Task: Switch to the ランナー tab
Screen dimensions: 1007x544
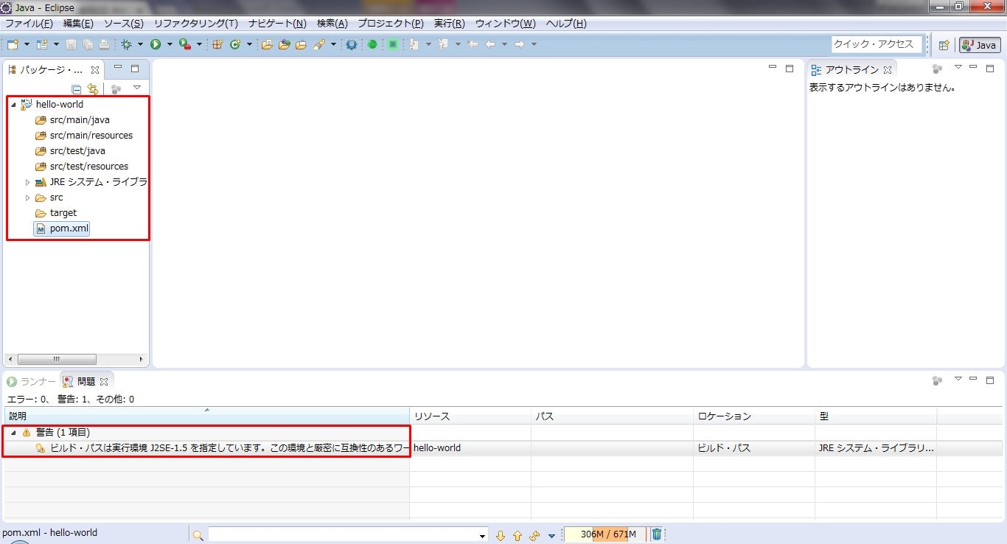Action: 31,381
